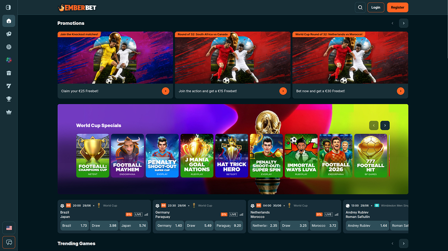
Task: Click LIVE badge on Germany vs Paraguay
Action: click(233, 215)
